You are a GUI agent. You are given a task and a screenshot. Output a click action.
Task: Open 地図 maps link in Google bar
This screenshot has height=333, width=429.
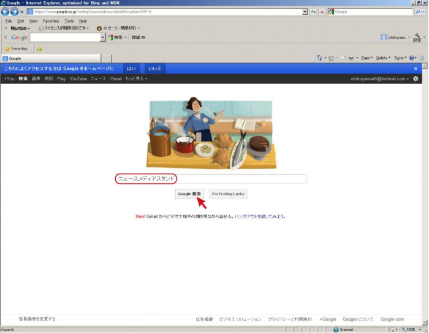pos(48,79)
